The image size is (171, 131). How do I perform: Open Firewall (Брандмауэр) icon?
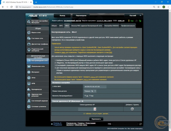[x=29, y=89]
